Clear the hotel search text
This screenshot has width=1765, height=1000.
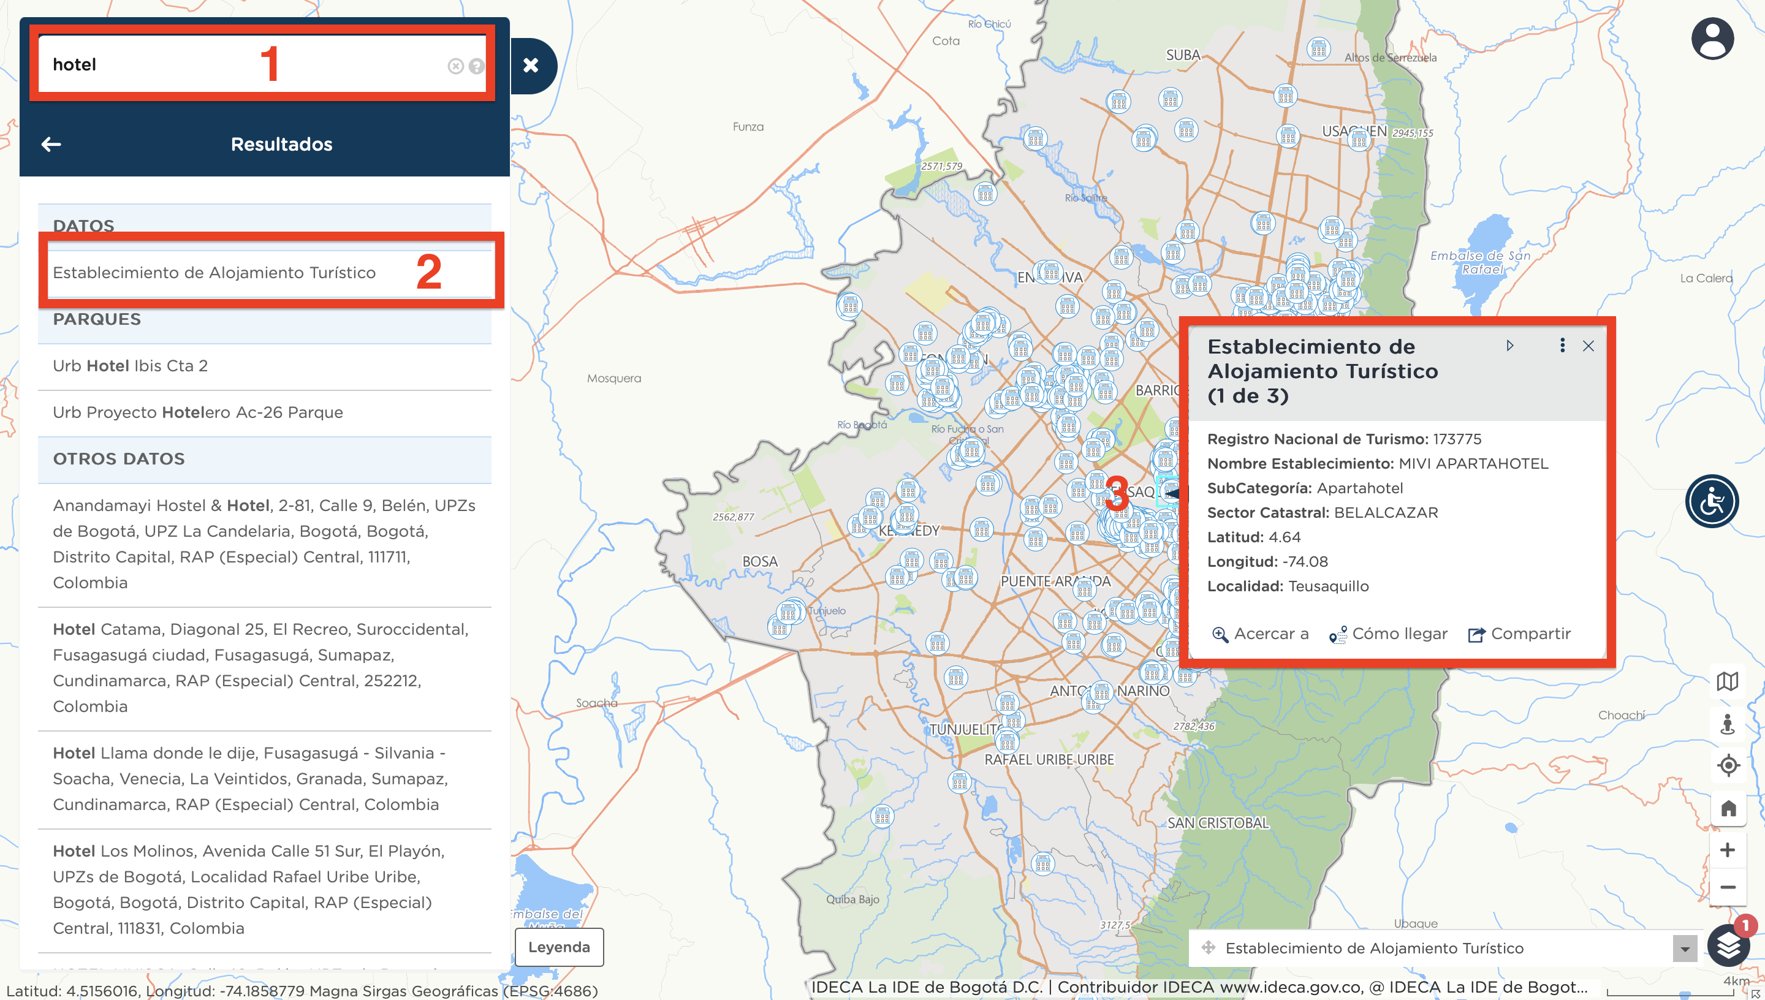pos(455,66)
